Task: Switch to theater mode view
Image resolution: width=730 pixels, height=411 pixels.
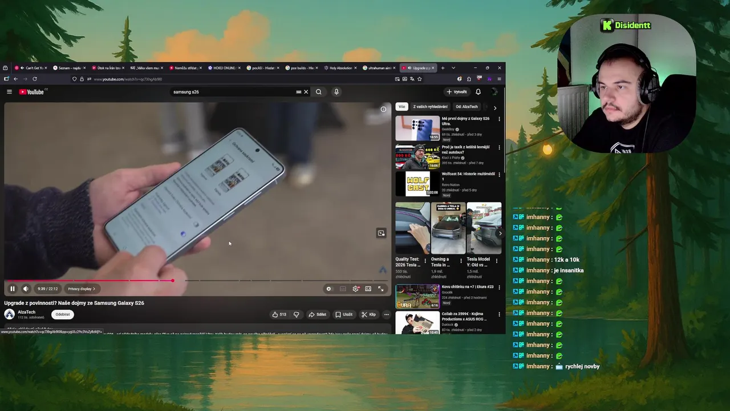Action: pos(368,289)
